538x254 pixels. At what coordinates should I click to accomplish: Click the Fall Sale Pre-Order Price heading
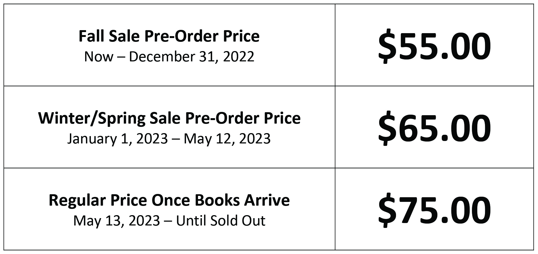pyautogui.click(x=169, y=36)
